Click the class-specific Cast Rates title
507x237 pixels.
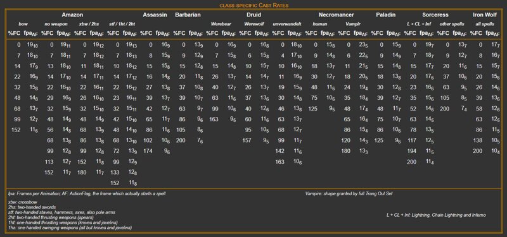point(254,5)
